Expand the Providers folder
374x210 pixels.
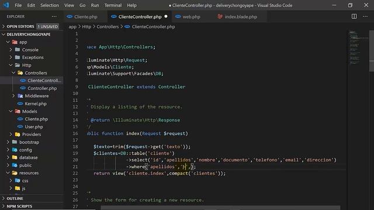11,134
